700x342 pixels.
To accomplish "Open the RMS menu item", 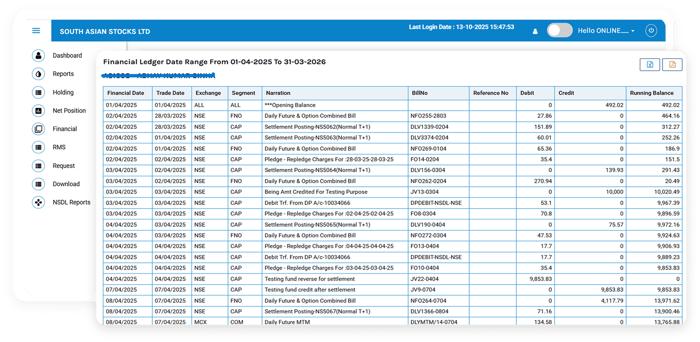I will (59, 147).
